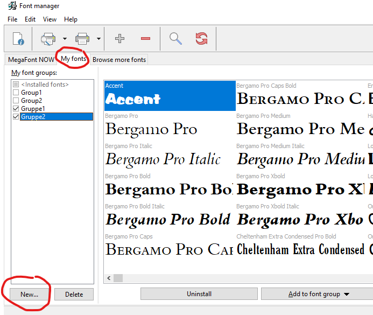This screenshot has height=315, width=373.
Task: Expand the Add to font group dropdown
Action: [x=347, y=295]
